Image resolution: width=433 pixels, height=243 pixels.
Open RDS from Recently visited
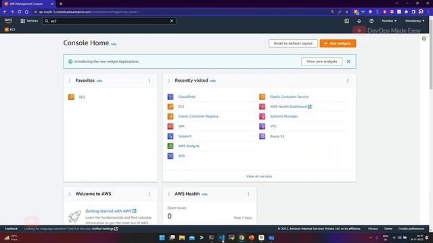tap(181, 156)
